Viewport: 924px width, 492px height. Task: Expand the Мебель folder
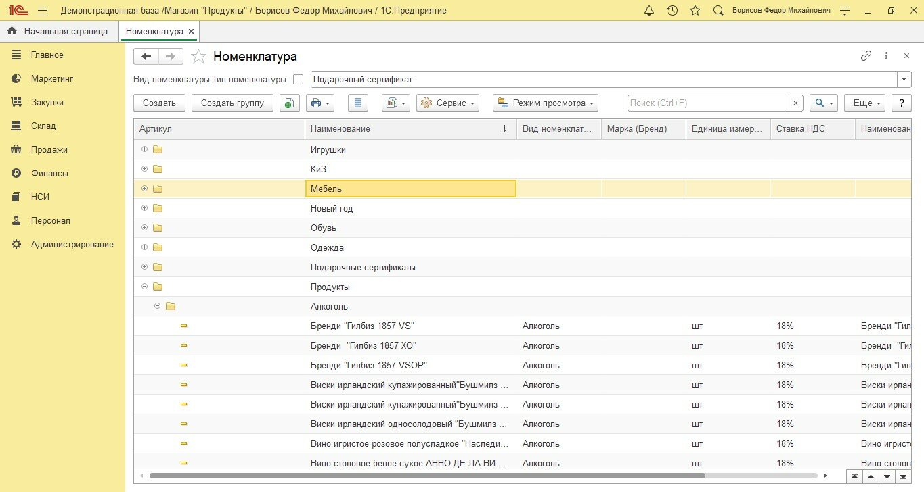144,189
